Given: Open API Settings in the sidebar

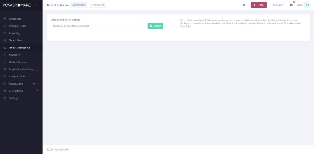Looking at the screenshot, I should [21, 91].
